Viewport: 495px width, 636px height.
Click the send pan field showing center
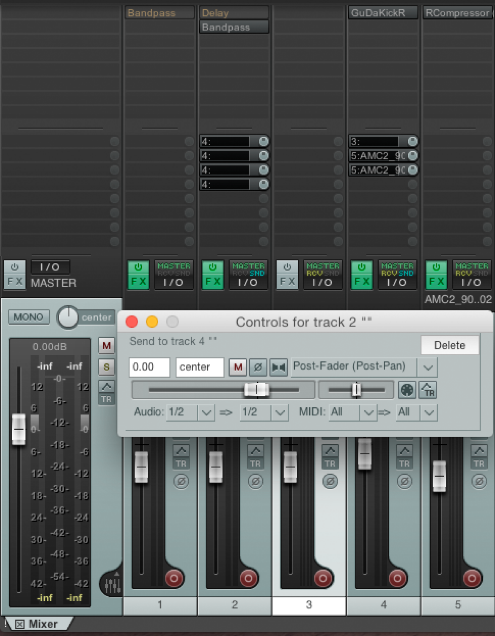point(200,367)
